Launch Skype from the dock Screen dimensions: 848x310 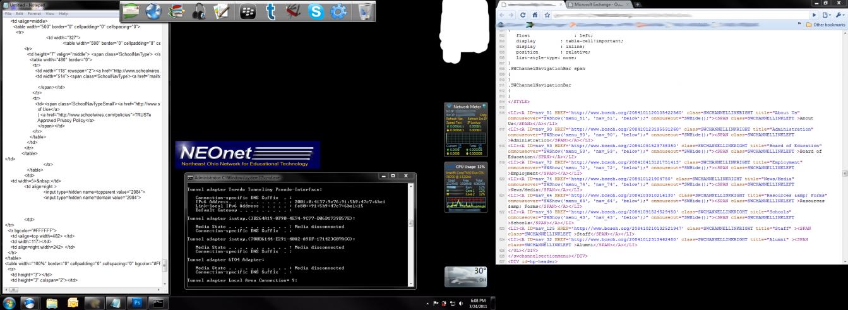[316, 11]
